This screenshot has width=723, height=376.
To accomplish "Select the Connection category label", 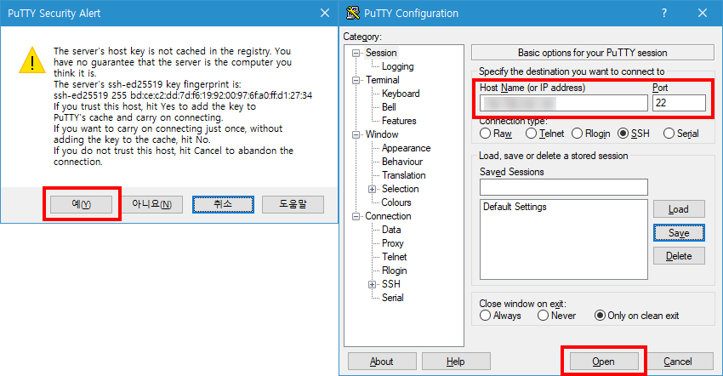I will point(388,216).
